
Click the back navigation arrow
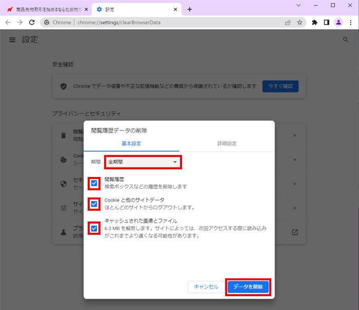tap(8, 23)
